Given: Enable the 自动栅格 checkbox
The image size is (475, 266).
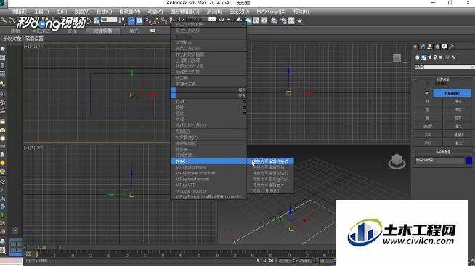Looking at the screenshot, I should [x=427, y=84].
